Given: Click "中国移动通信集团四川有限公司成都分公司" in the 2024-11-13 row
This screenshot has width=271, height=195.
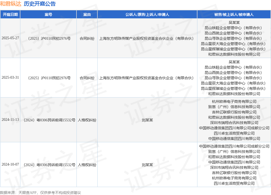Looking at the screenshot, I should [x=234, y=128].
